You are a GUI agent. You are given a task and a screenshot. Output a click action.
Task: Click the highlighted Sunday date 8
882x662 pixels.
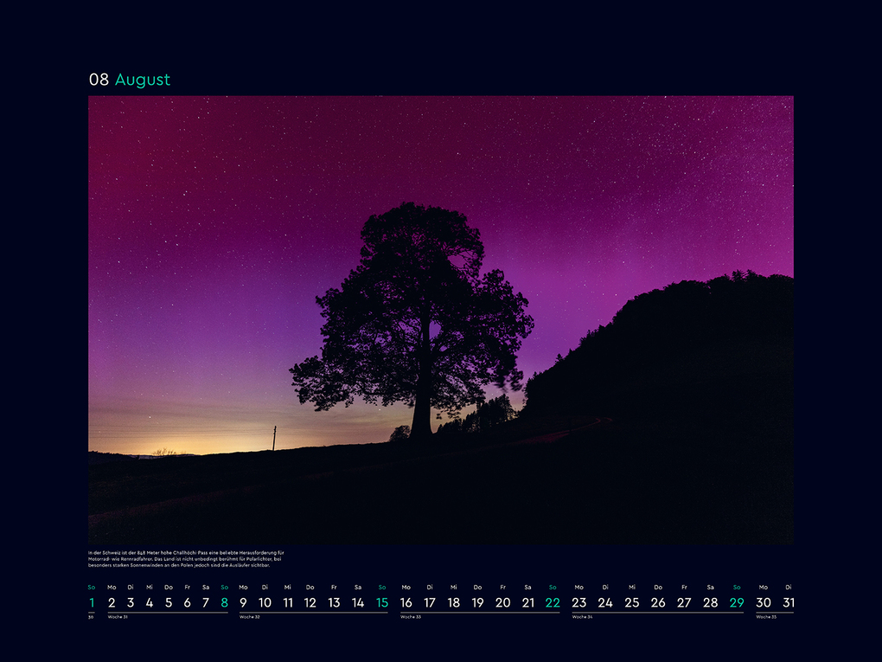[223, 602]
